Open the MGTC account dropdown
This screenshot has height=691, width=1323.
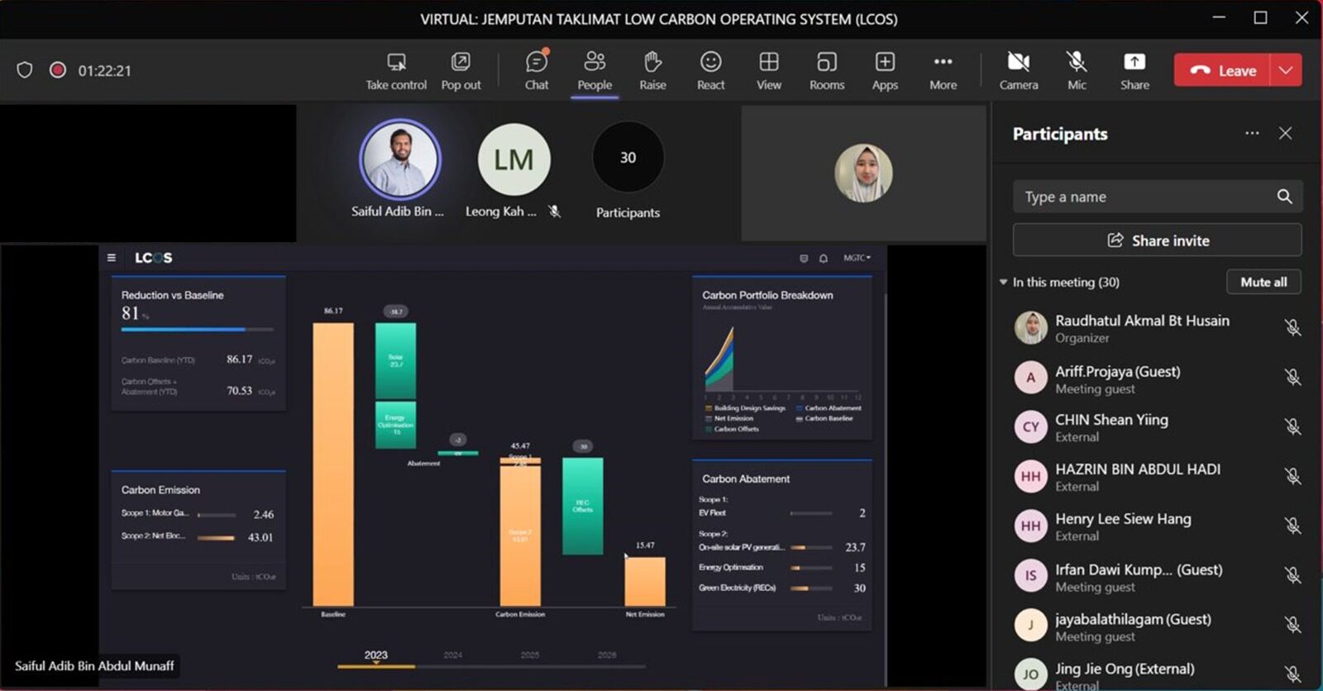tap(857, 258)
